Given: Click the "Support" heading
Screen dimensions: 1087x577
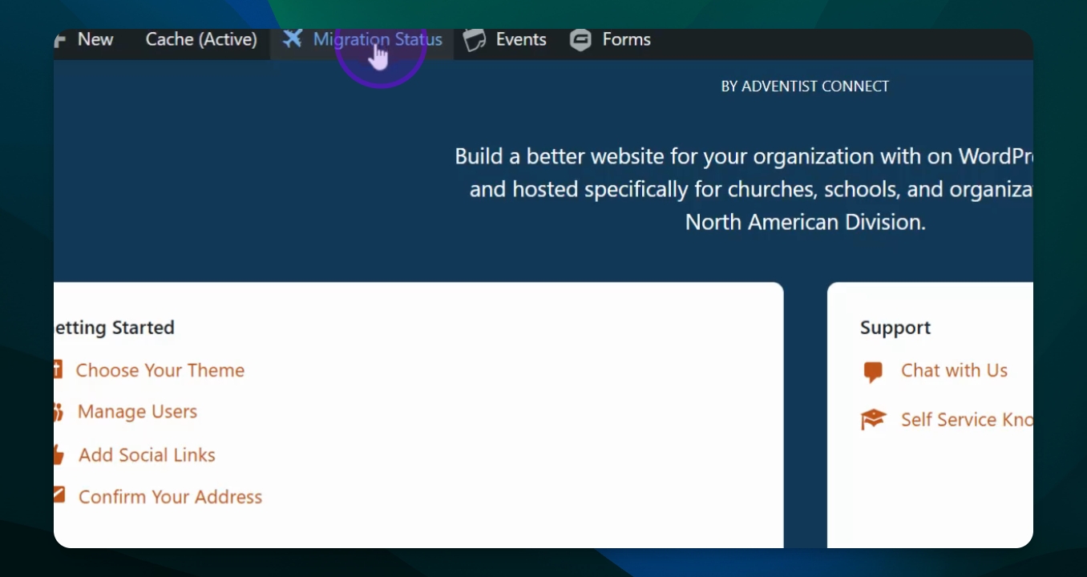Looking at the screenshot, I should click(895, 328).
